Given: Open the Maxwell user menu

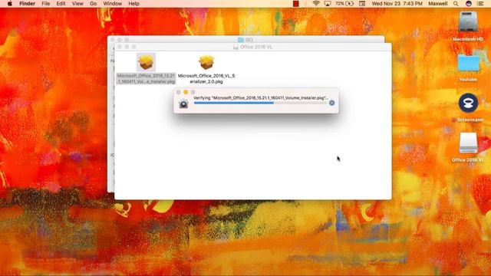Looking at the screenshot, I should [438, 4].
